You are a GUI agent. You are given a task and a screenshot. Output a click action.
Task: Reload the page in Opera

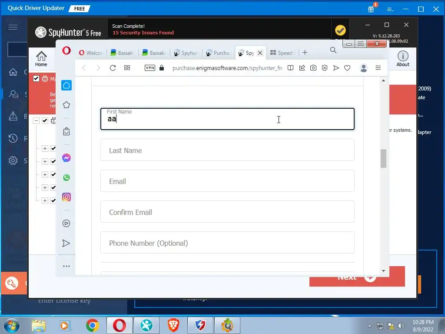tap(113, 68)
